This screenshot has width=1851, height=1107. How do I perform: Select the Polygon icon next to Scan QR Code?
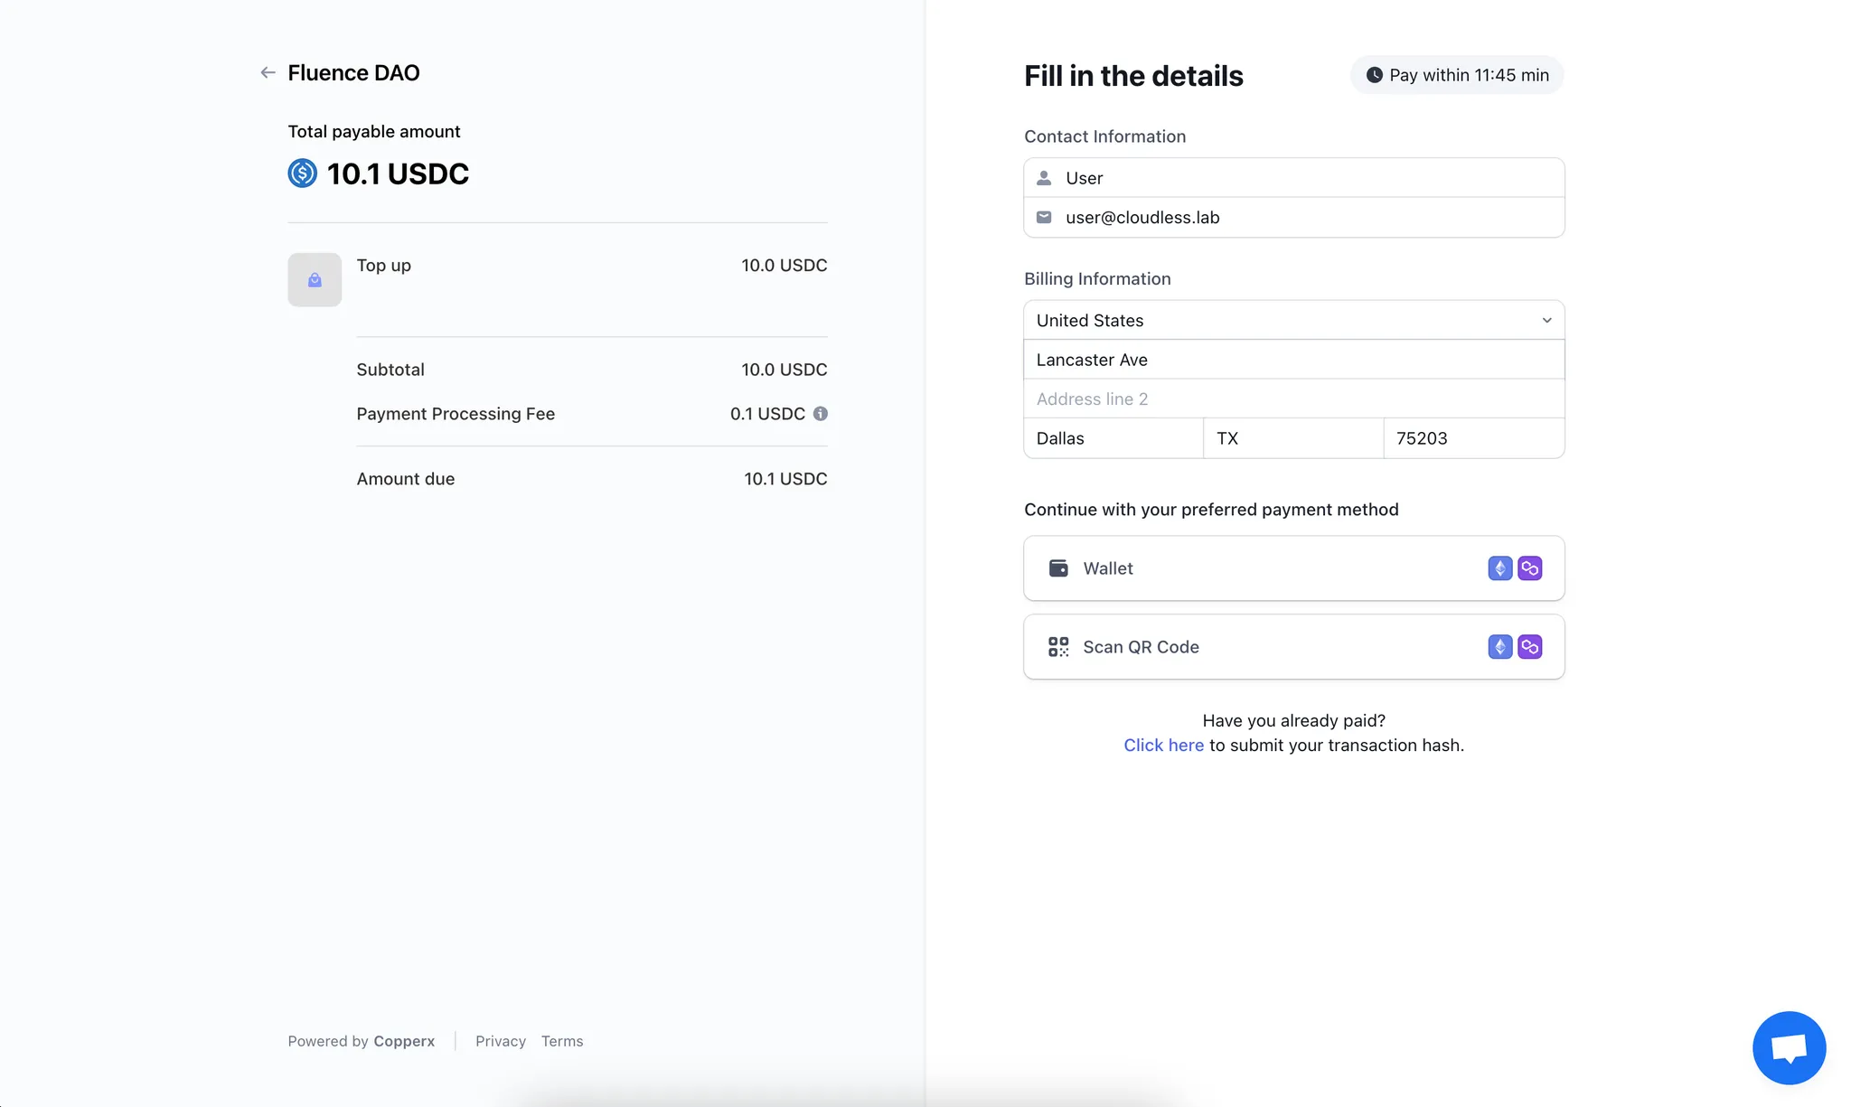click(x=1530, y=647)
